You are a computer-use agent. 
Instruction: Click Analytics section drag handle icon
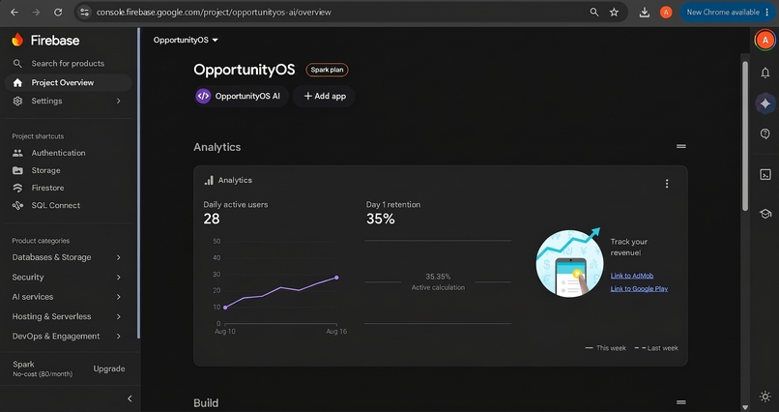pyautogui.click(x=681, y=147)
